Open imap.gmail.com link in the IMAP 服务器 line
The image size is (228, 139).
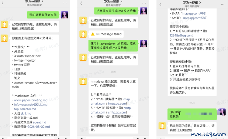111,101
